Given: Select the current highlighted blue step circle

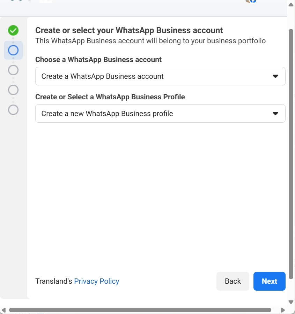Looking at the screenshot, I should 13,50.
